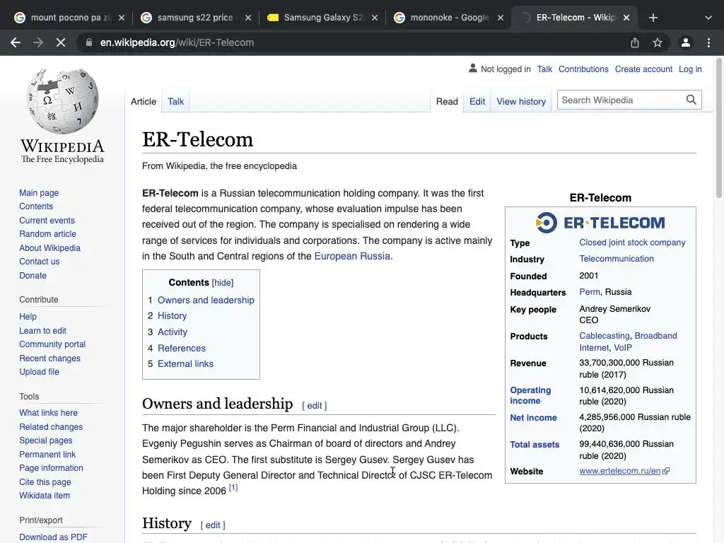Open the Edit tab
The width and height of the screenshot is (724, 543).
coord(477,102)
